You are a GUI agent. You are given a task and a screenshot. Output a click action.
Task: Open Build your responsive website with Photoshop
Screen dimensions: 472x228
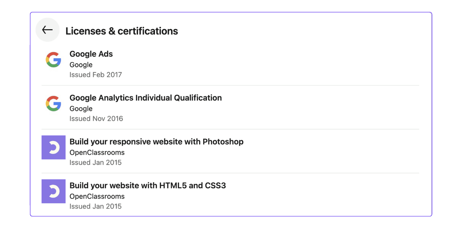156,142
